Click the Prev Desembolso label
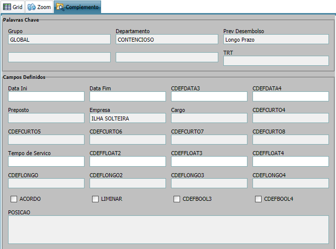The width and height of the screenshot is (336, 249). [x=243, y=31]
